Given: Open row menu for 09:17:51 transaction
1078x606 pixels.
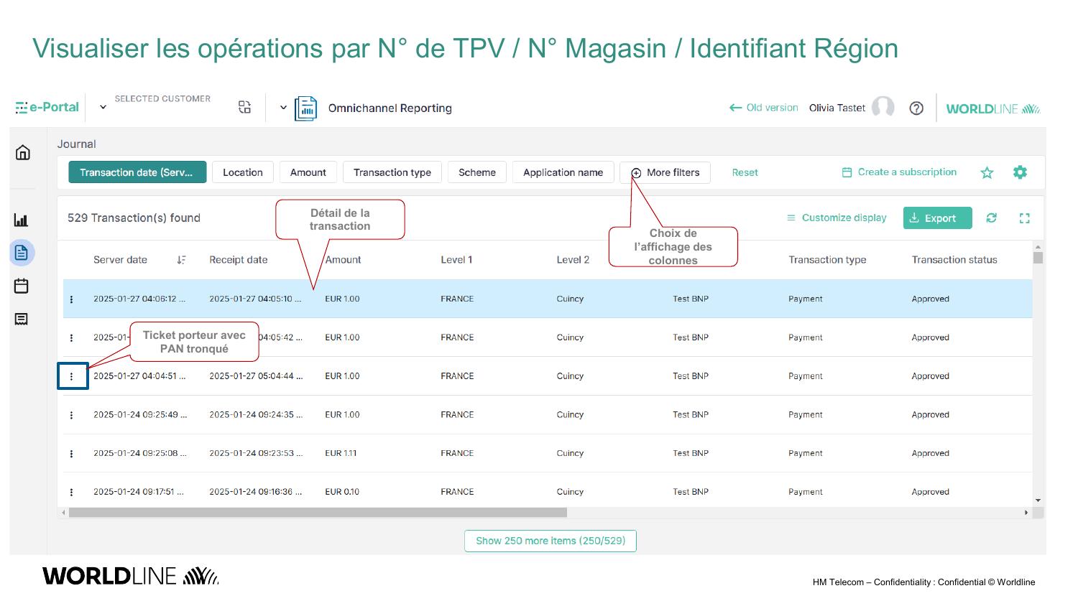Looking at the screenshot, I should (x=71, y=492).
